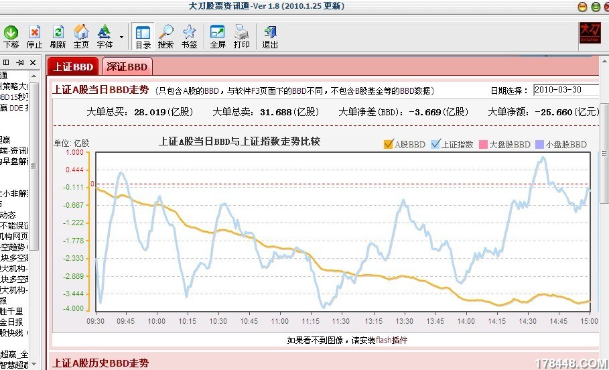Toggle the 上证指数 series checkbox
609x370 pixels.
coord(435,144)
